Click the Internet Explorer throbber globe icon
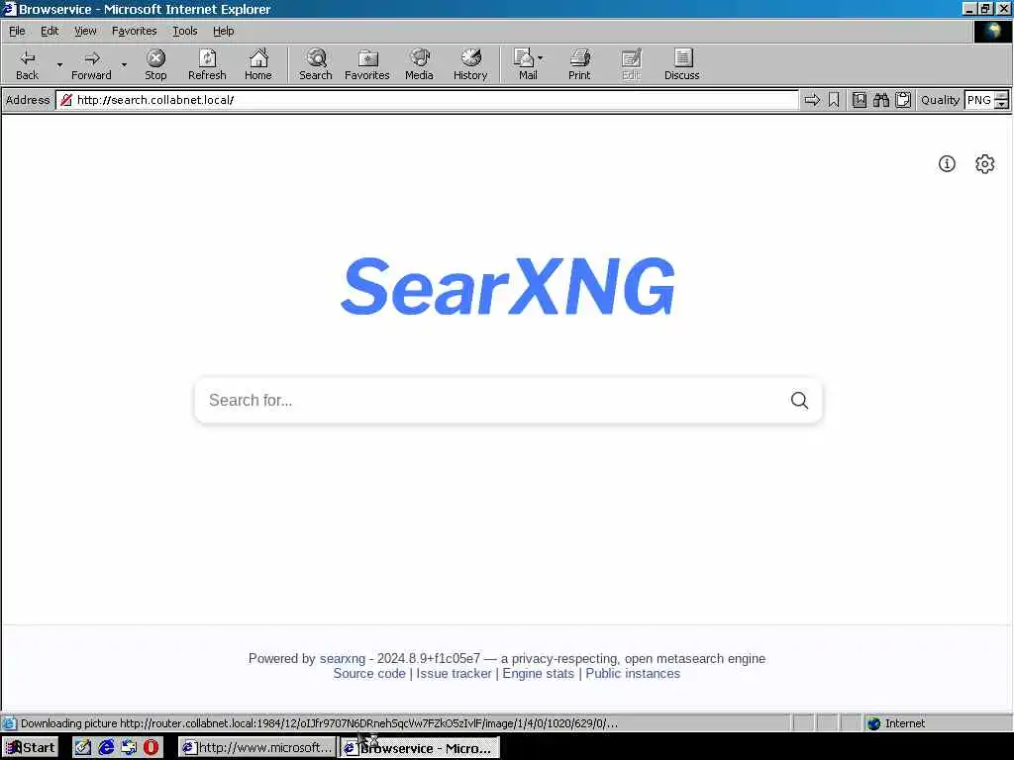This screenshot has height=760, width=1014. click(992, 31)
